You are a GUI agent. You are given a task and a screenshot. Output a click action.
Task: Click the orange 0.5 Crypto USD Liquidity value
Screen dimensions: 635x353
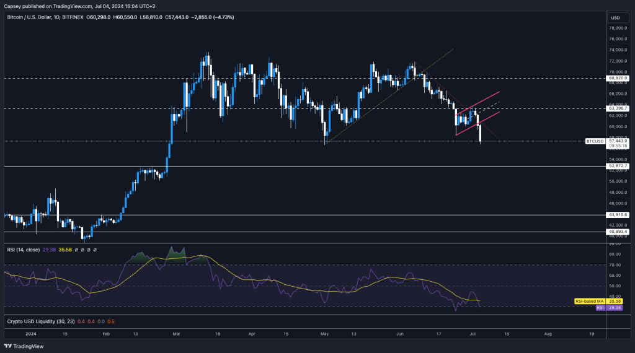[x=111, y=321]
